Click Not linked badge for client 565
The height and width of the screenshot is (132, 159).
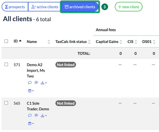66,103
